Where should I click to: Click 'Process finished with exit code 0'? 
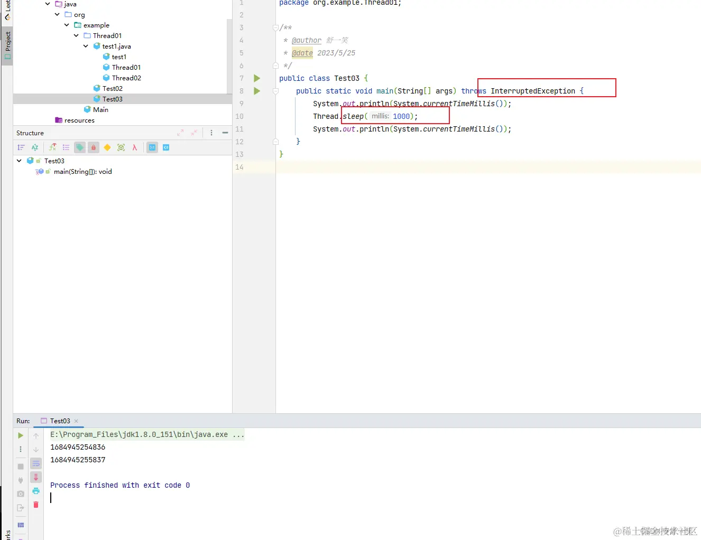click(120, 485)
